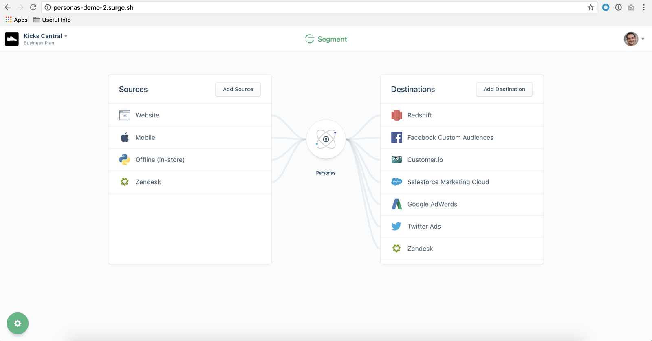Open the Offline (in-store) source
Viewport: 652px width, 341px height.
click(x=190, y=160)
